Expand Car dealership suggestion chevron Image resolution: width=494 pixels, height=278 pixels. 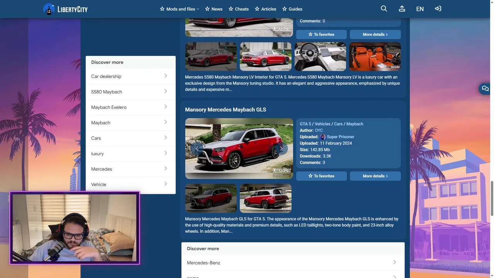click(166, 76)
